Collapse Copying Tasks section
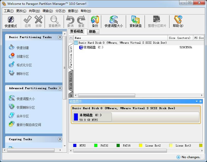Image resolution: width=207 pixels, height=162 pixels. tap(60, 139)
